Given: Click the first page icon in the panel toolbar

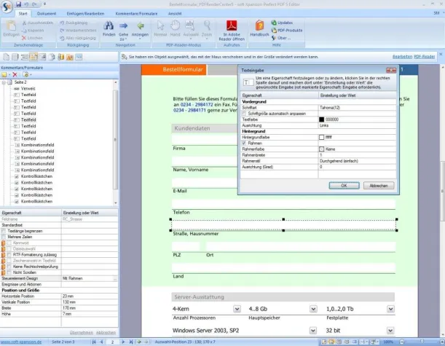Looking at the screenshot, I should click(x=7, y=57).
